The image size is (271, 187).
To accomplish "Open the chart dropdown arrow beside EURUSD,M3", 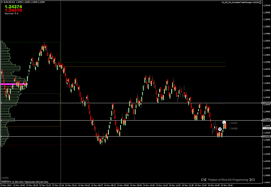I will tap(2, 2).
